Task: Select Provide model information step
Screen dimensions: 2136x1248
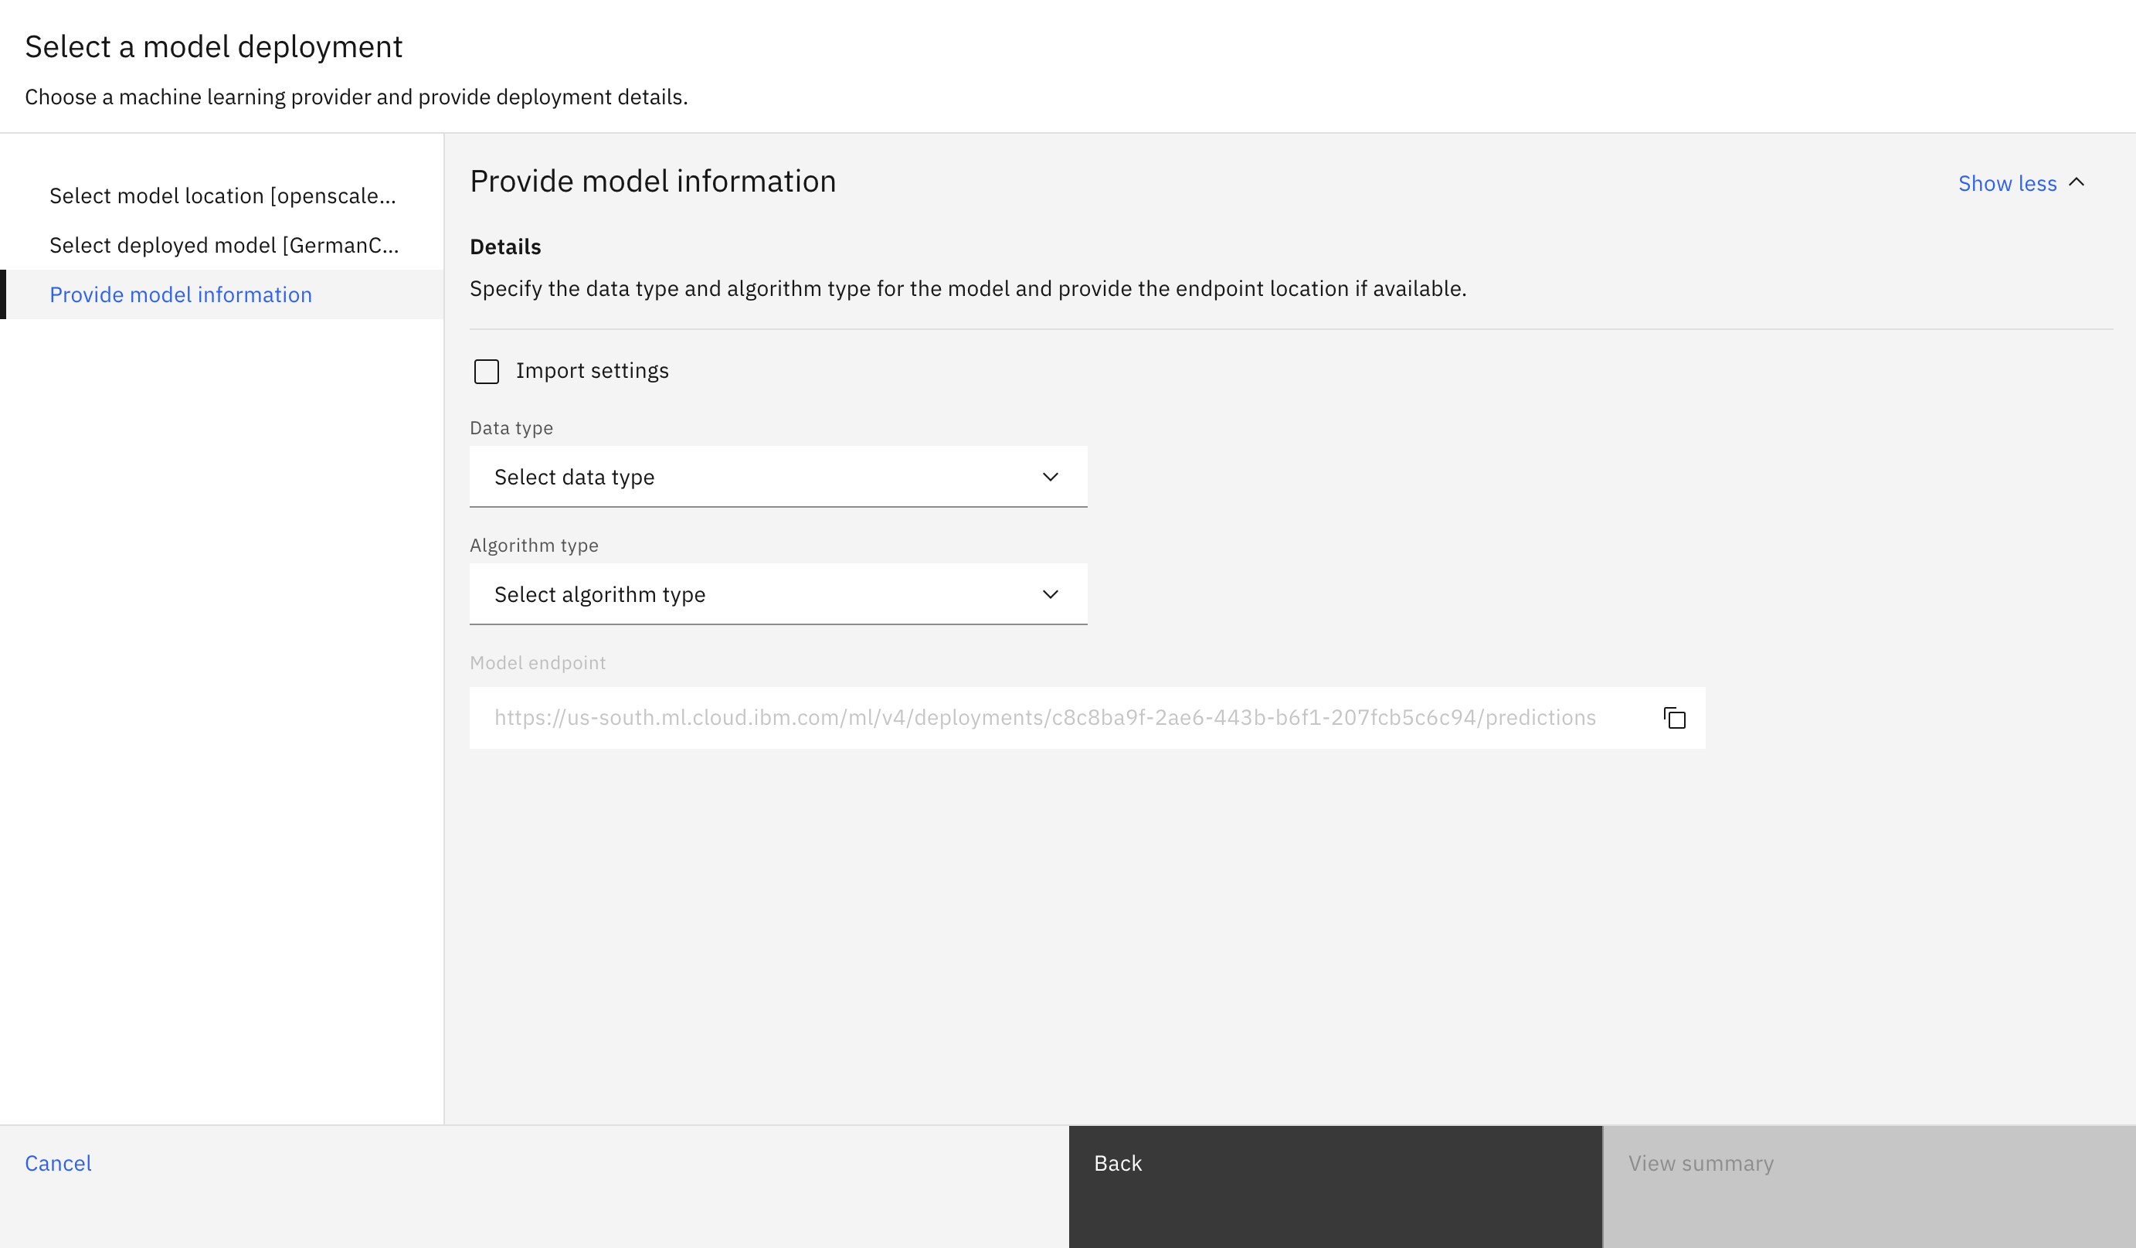Action: [x=180, y=294]
